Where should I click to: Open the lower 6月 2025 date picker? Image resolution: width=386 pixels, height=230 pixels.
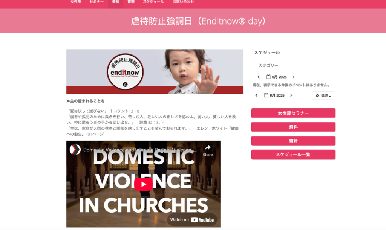274,96
